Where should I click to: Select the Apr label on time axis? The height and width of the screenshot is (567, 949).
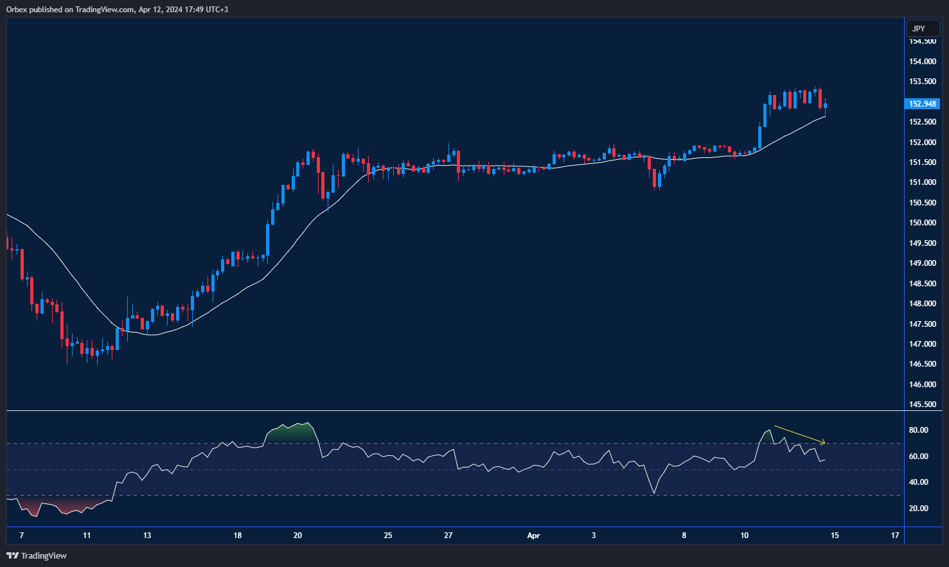point(533,536)
